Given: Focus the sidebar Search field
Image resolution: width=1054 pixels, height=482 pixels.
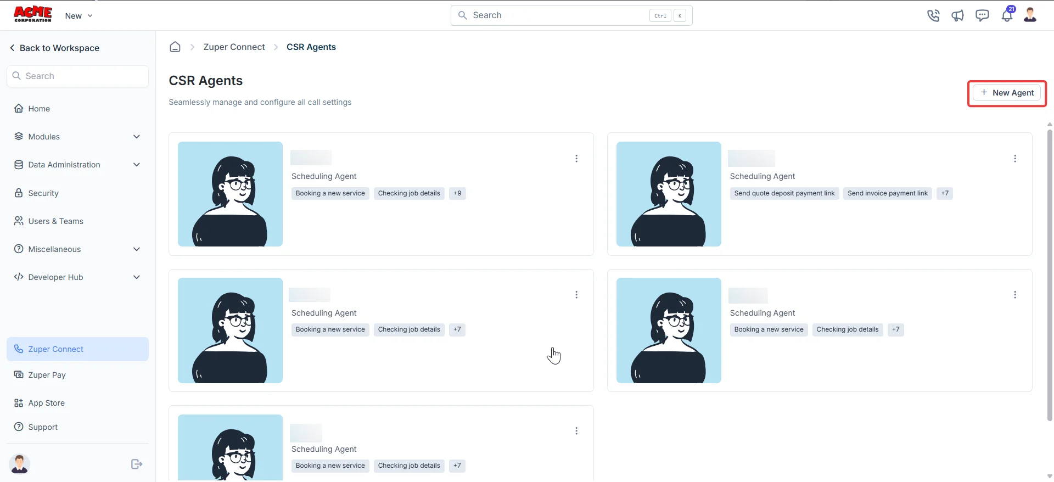Looking at the screenshot, I should 77,76.
